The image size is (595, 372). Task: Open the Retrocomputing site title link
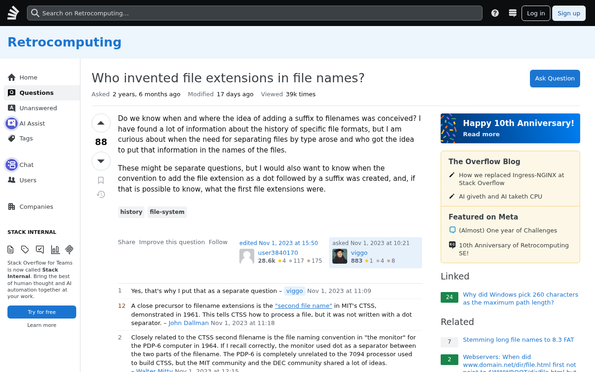click(65, 42)
